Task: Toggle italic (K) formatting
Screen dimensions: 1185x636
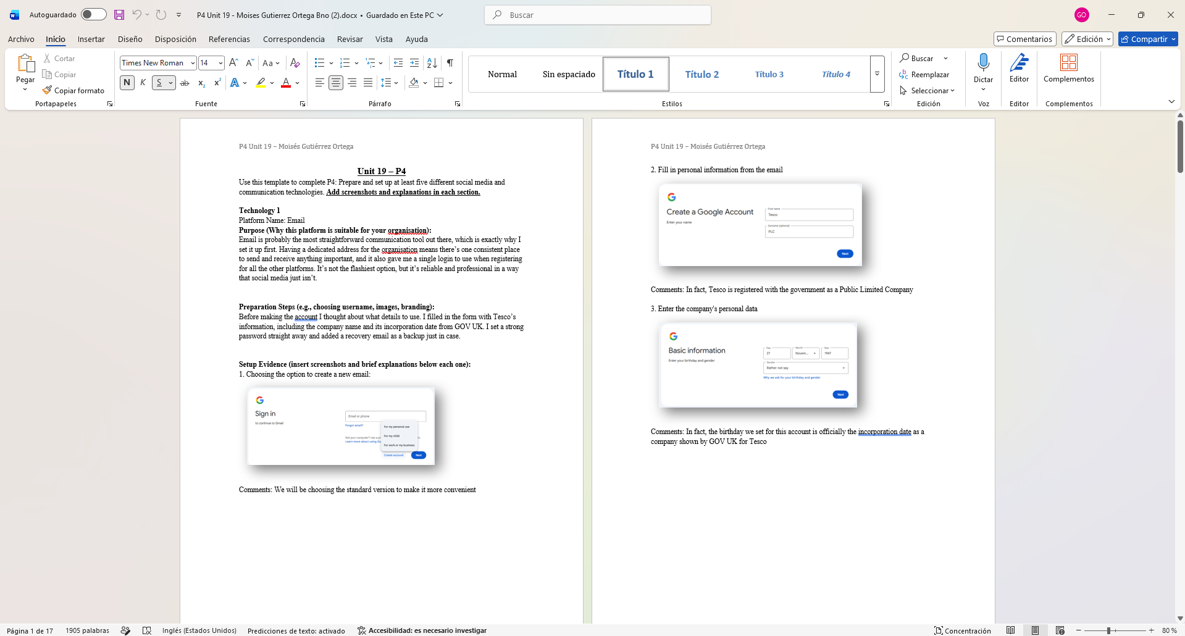Action: 143,83
